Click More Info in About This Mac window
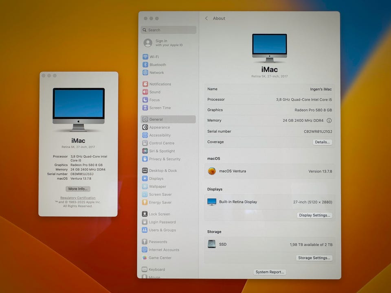 point(78,189)
